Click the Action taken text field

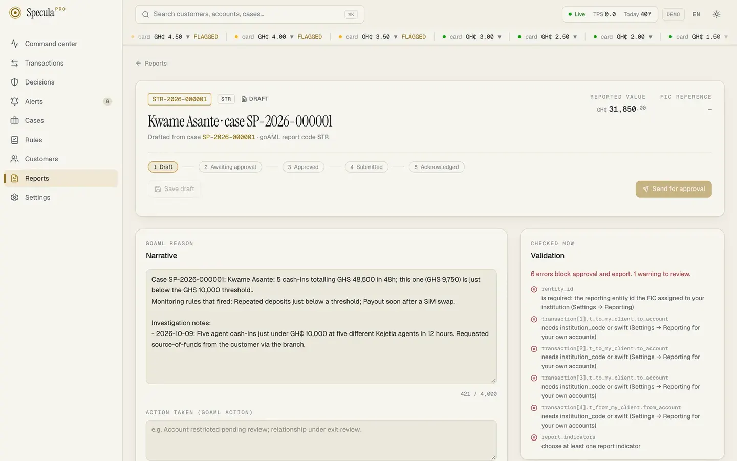point(321,441)
